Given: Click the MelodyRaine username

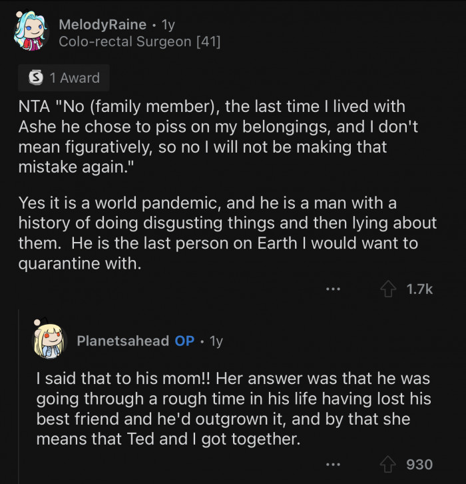Looking at the screenshot, I should pos(103,25).
